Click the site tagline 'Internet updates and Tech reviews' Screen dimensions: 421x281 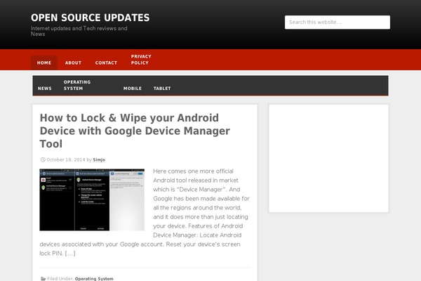(79, 31)
